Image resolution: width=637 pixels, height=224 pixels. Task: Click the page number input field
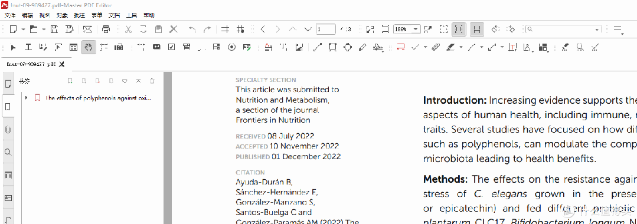326,29
